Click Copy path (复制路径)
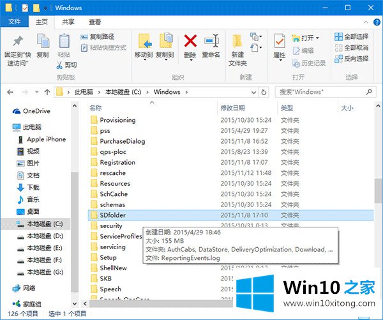 click(x=97, y=36)
